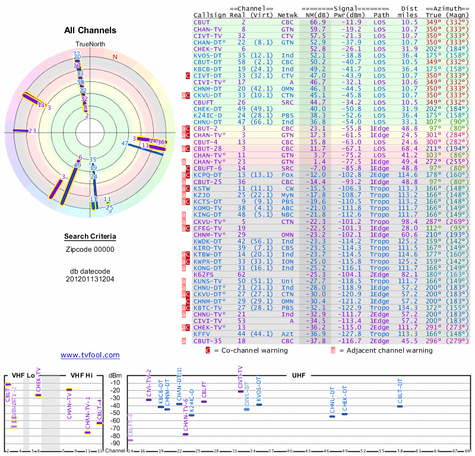Click the Path column header
Image resolution: width=475 pixels, height=456 pixels.
[381, 15]
